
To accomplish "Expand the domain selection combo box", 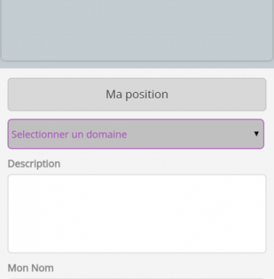I will (x=136, y=134).
